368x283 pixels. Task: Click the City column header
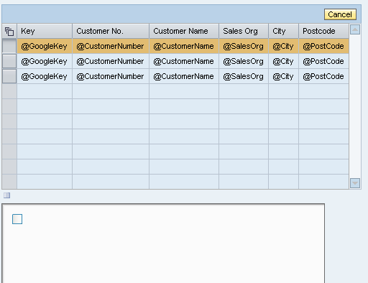[283, 31]
